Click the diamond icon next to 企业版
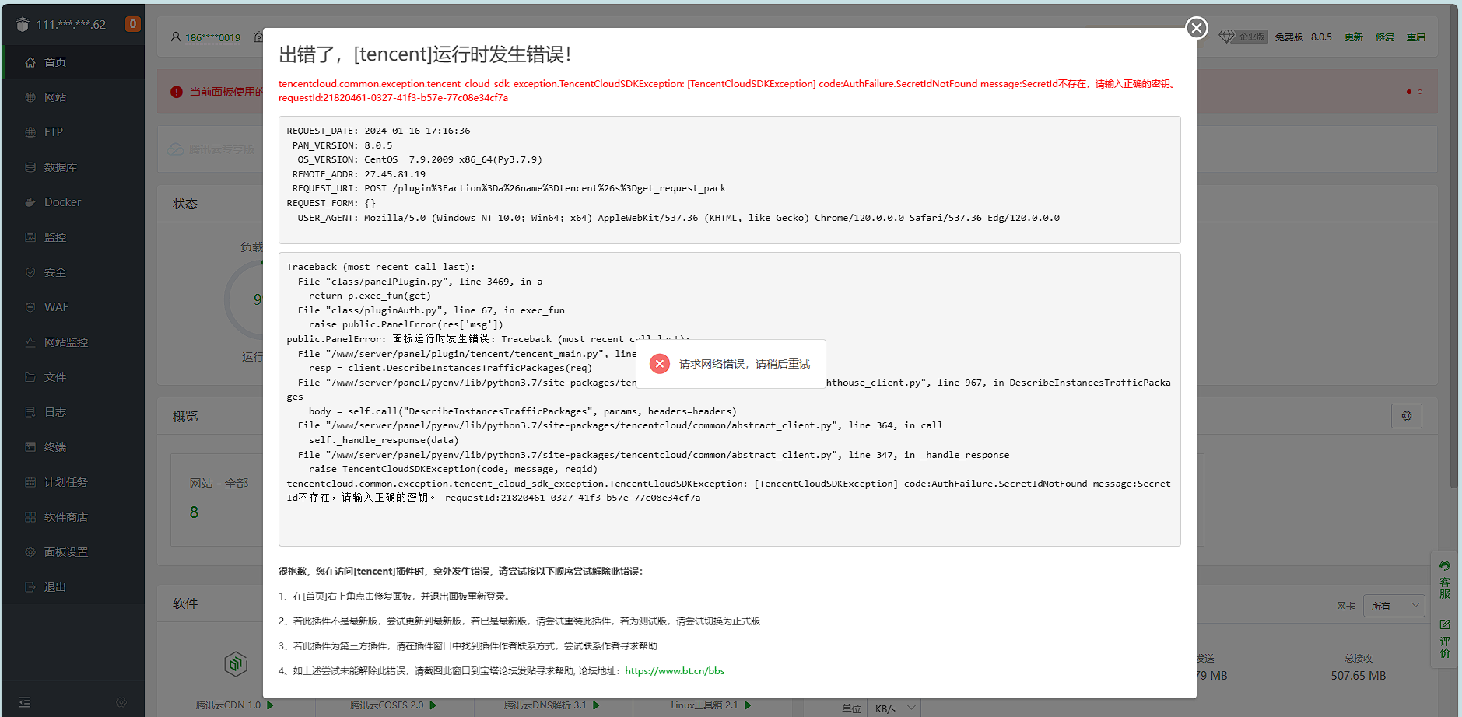The height and width of the screenshot is (717, 1462). [1227, 37]
